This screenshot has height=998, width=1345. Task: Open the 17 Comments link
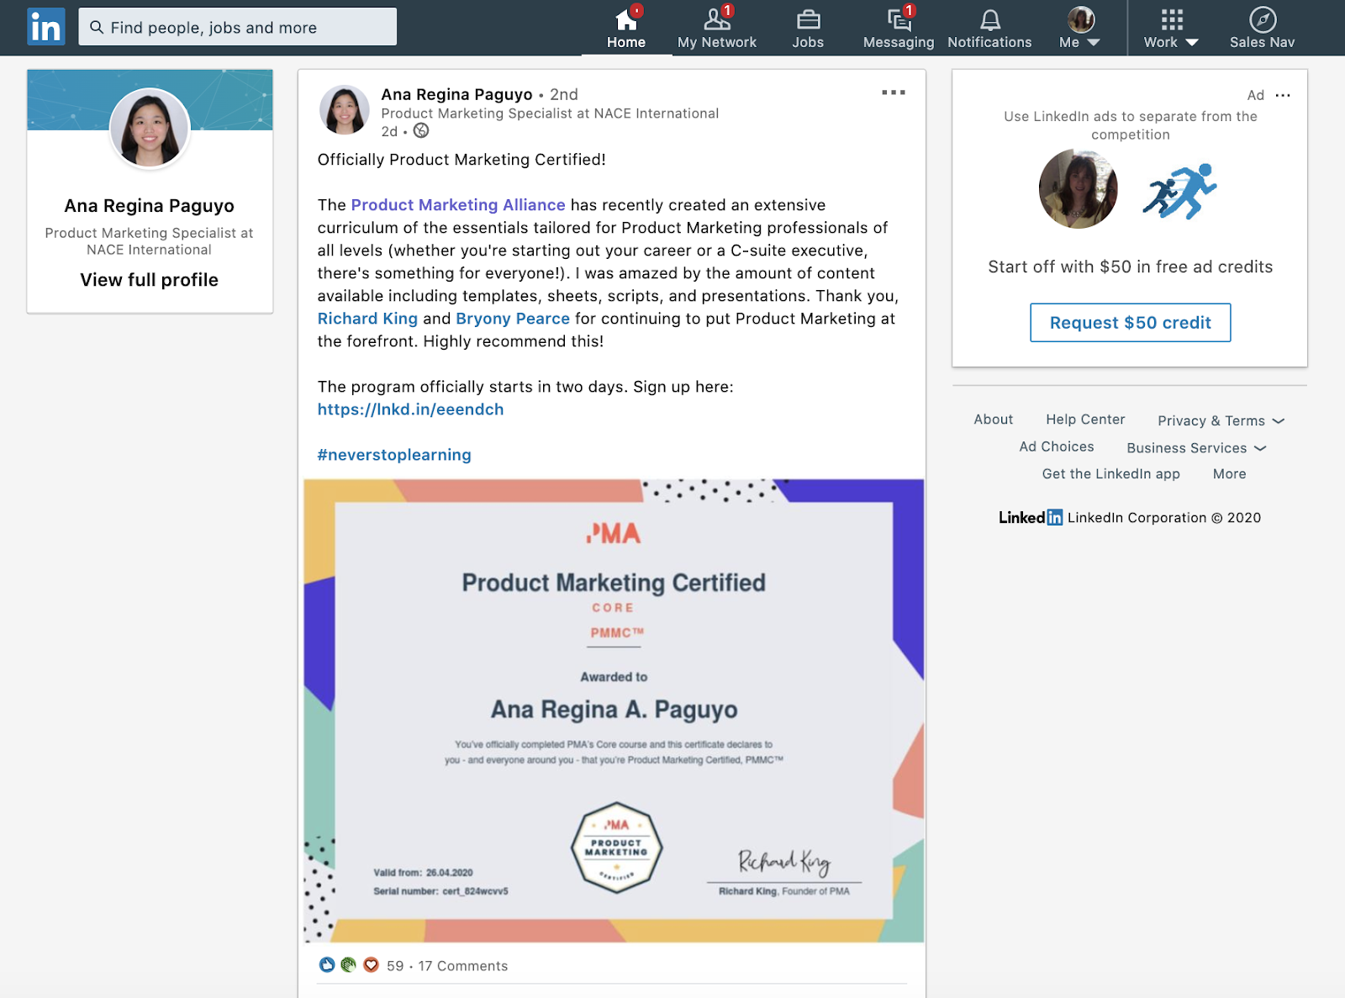(463, 966)
